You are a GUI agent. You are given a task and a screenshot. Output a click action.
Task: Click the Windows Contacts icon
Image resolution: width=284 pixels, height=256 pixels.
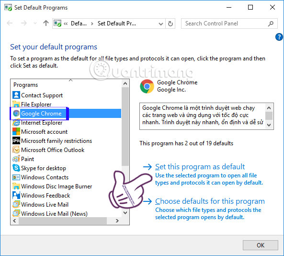(x=16, y=177)
